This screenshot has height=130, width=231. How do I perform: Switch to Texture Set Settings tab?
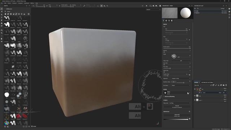207,82
